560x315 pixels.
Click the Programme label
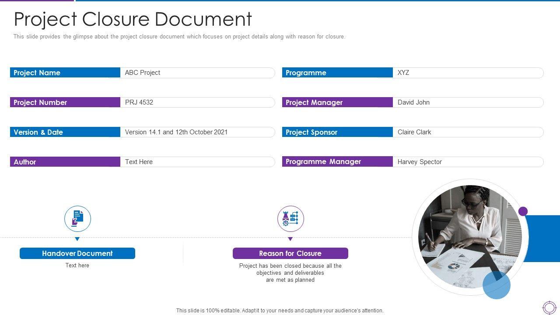(x=337, y=73)
